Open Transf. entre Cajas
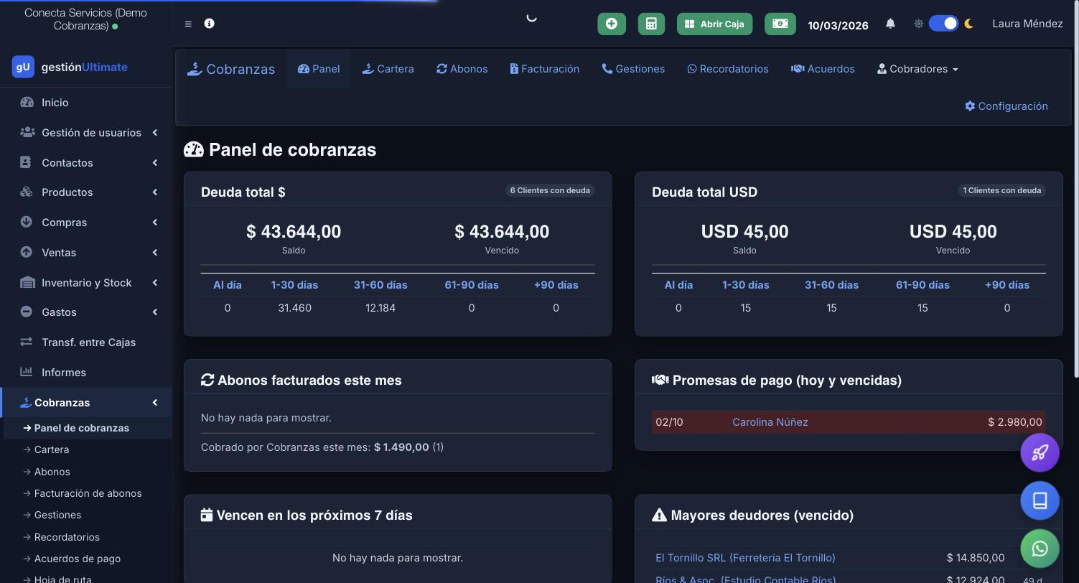 pos(86,342)
